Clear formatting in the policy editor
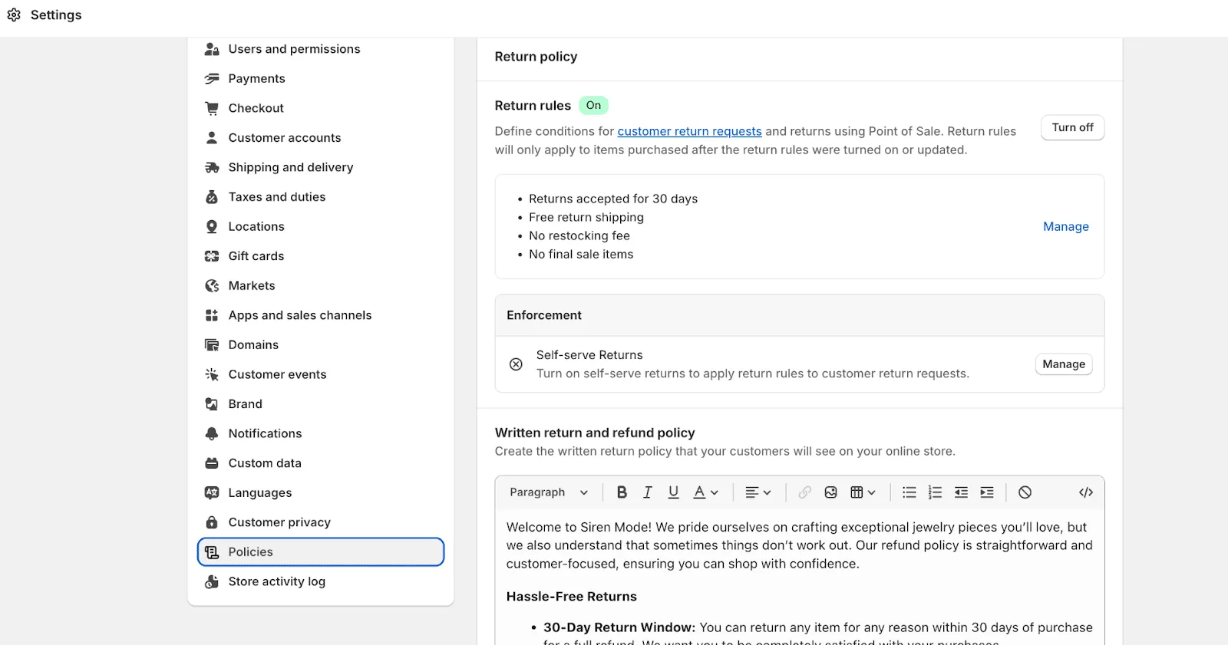 (x=1025, y=492)
